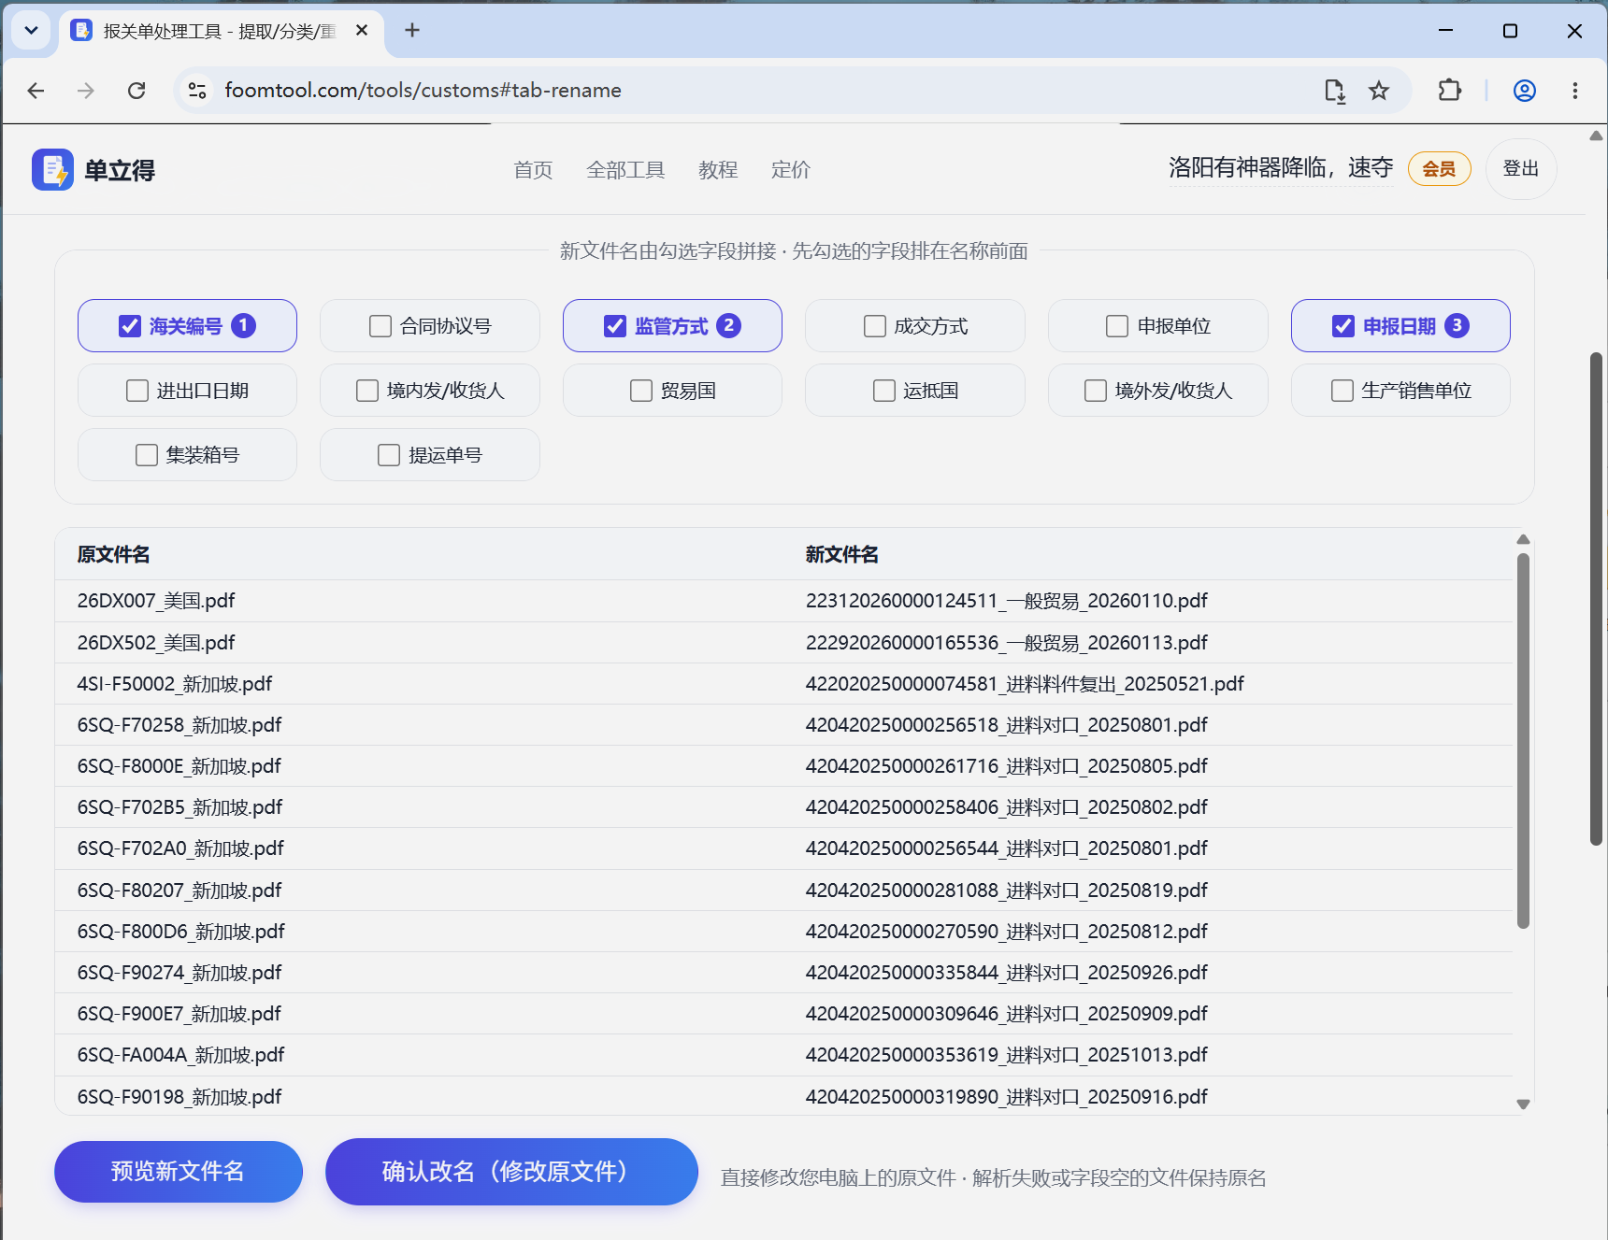
Task: Click the 确认改名（修改原文件） button
Action: 511,1172
